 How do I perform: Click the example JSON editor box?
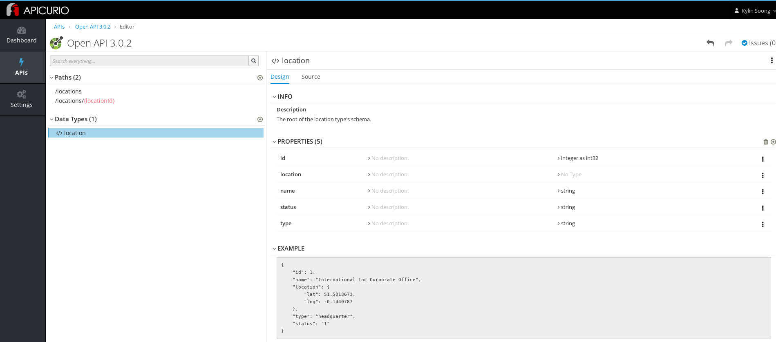tap(523, 298)
